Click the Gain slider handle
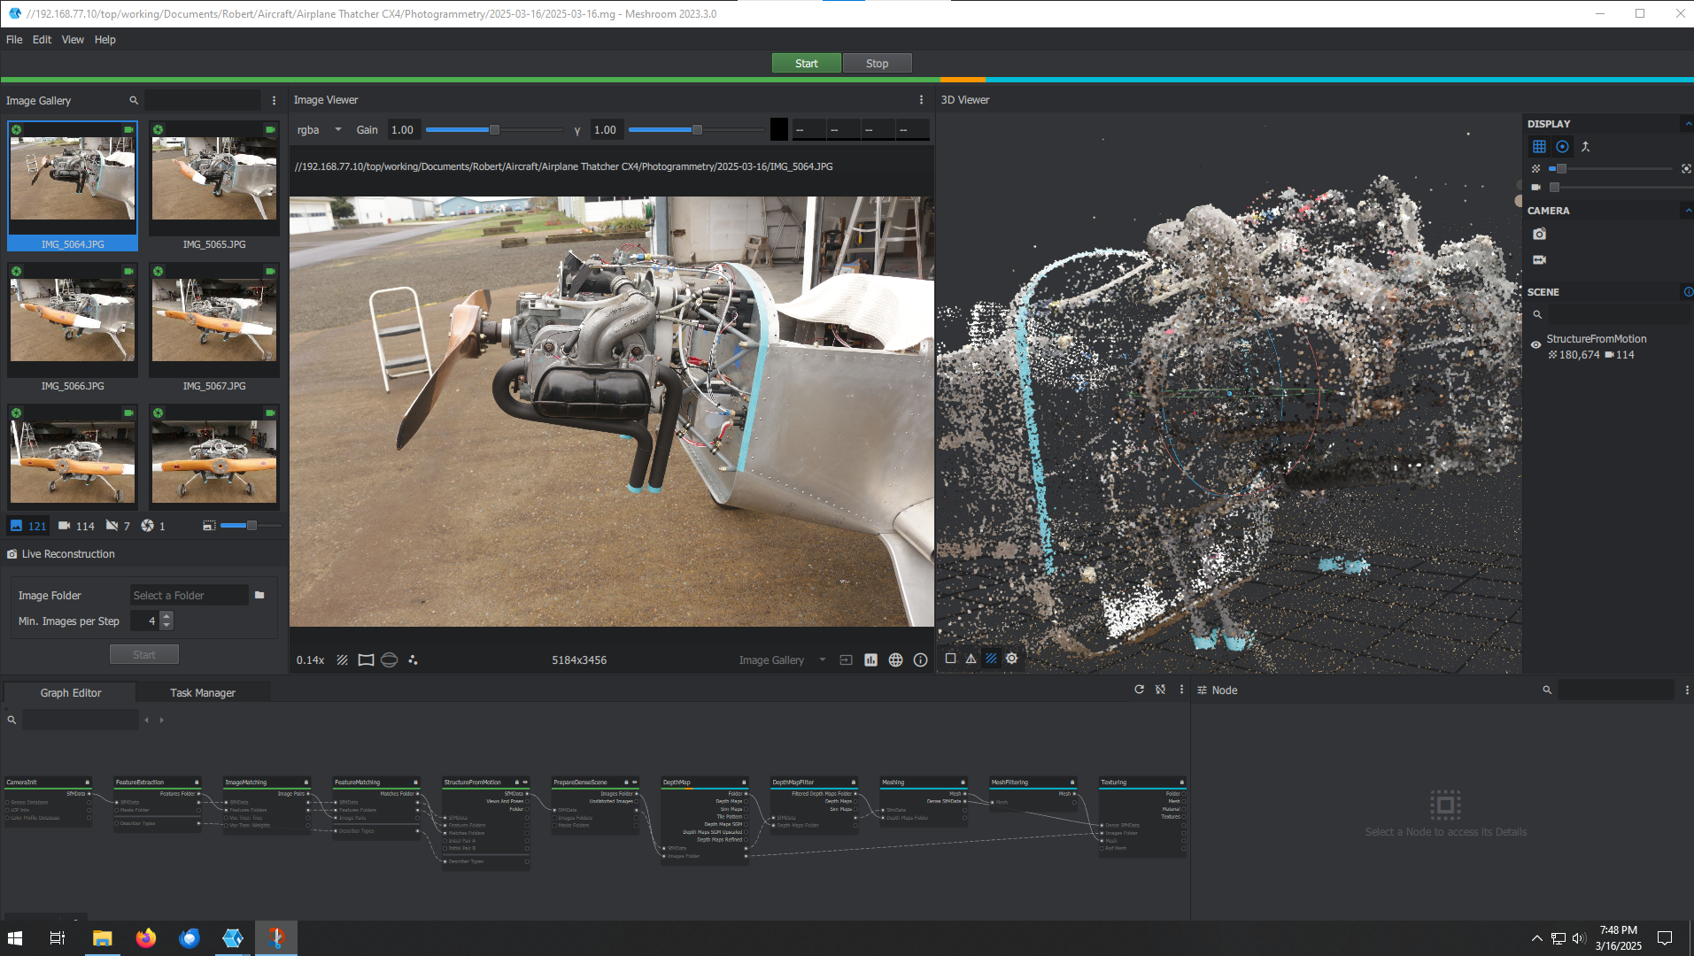The height and width of the screenshot is (956, 1694). (494, 130)
